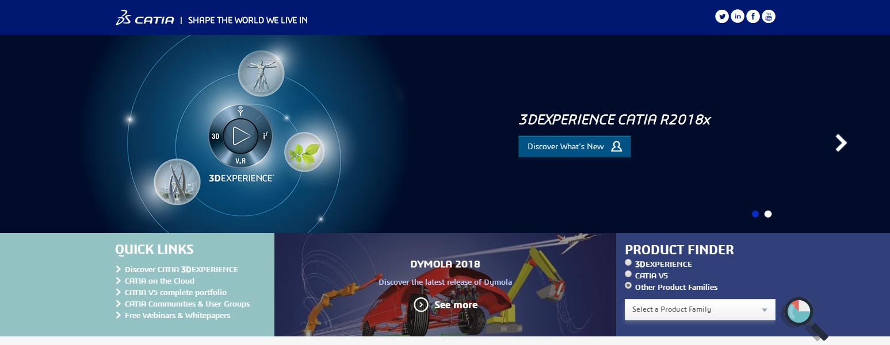The height and width of the screenshot is (345, 890).
Task: Open the CATIA Facebook page icon
Action: (753, 17)
